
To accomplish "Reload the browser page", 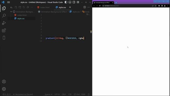I will point(100,6).
